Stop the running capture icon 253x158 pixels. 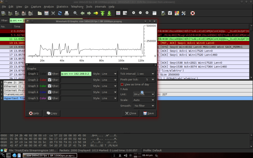pos(24,13)
